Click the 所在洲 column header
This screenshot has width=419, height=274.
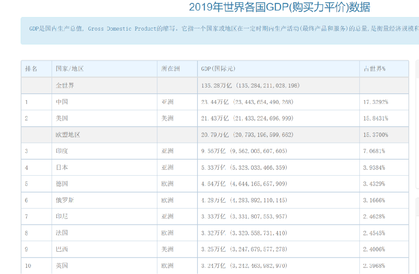[170, 69]
